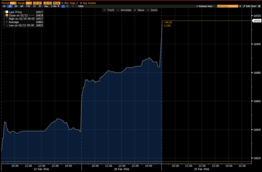Toggle the Close on 02/12 orange legend box
262x172 pixels.
point(6,15)
